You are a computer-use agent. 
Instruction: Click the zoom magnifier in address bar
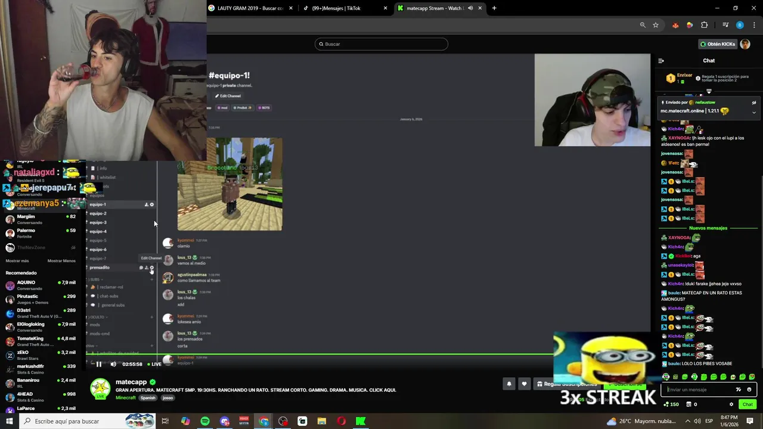(643, 25)
